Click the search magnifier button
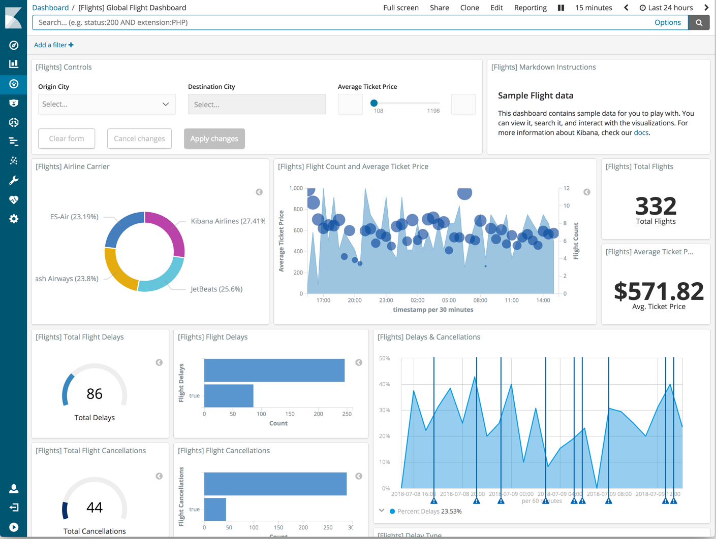This screenshot has width=716, height=539. 699,22
